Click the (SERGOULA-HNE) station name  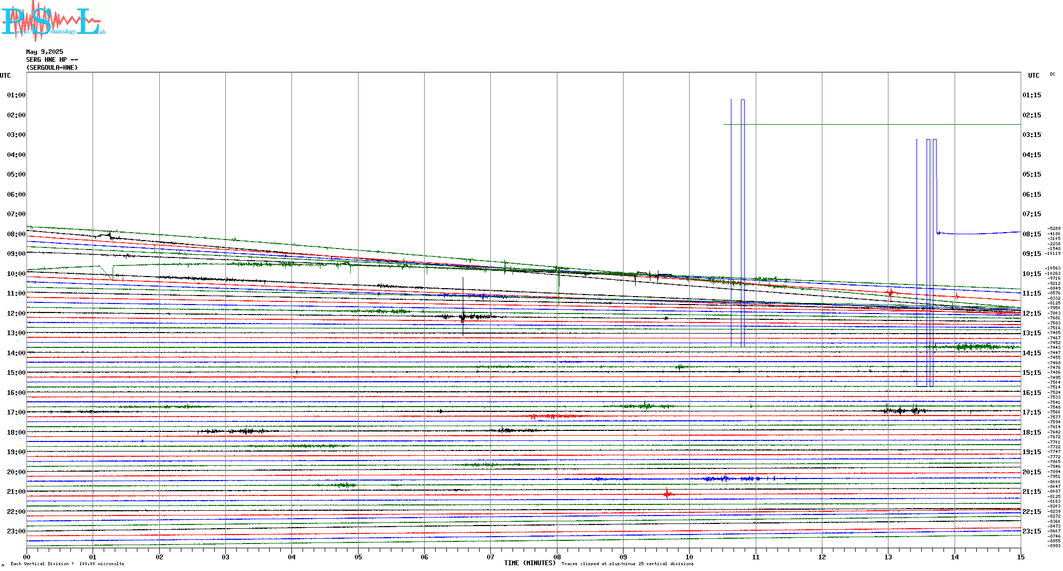[52, 68]
